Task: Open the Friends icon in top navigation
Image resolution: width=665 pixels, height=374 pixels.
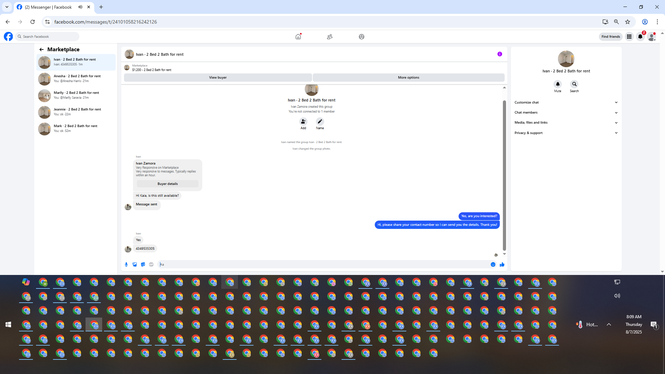Action: point(330,36)
